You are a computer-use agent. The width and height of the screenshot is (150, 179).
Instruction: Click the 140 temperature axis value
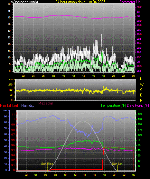tap(140, 114)
